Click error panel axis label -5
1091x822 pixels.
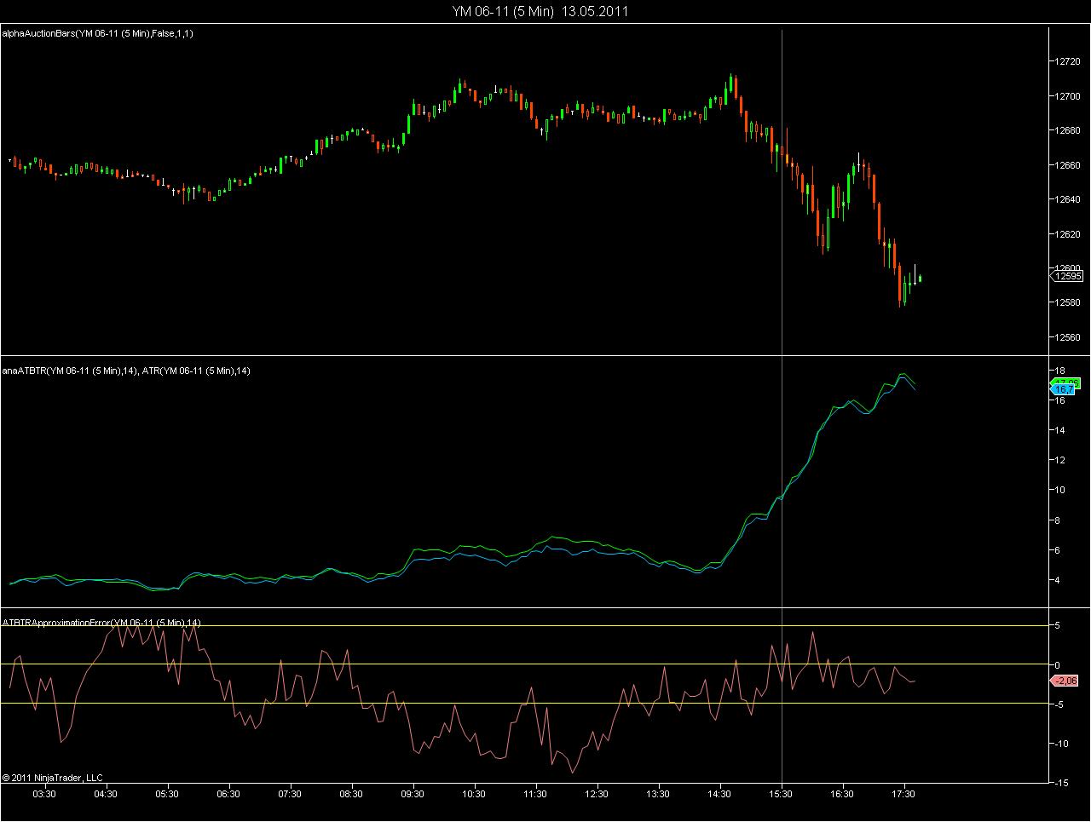pos(1059,704)
